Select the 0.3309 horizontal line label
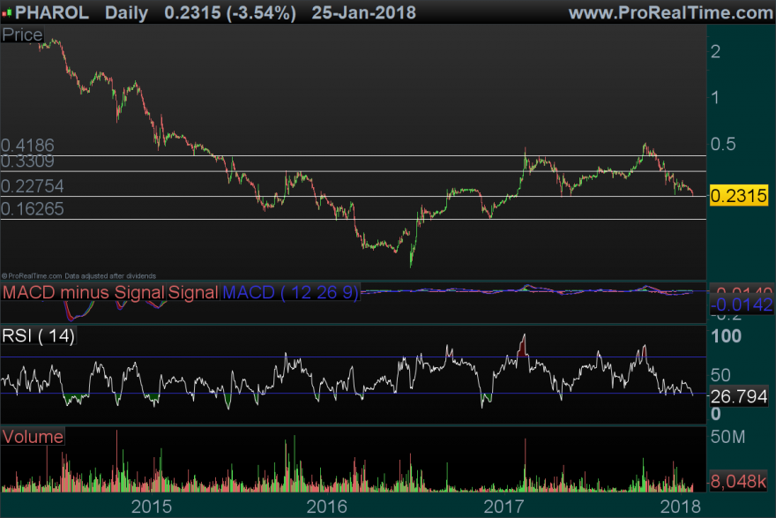 27,161
